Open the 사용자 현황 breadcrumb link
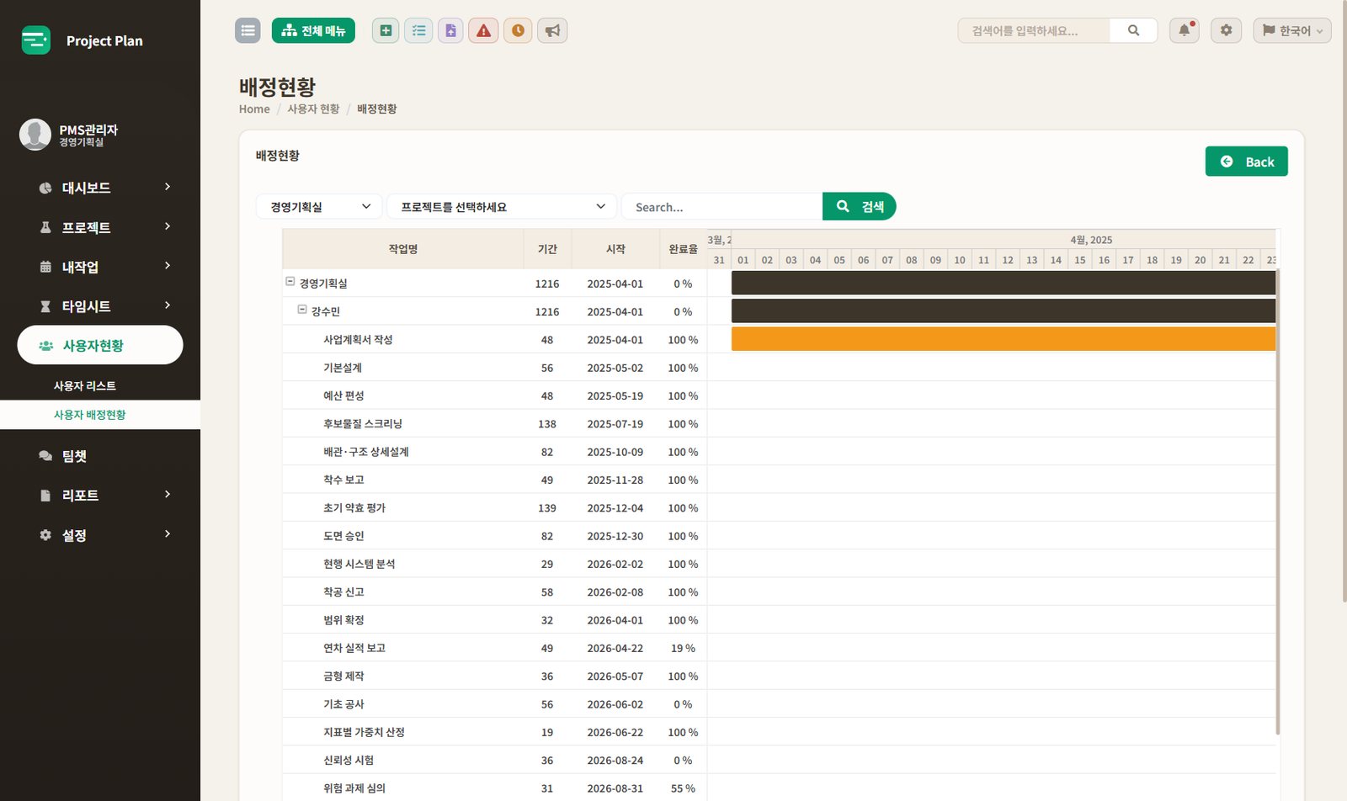 pos(313,109)
